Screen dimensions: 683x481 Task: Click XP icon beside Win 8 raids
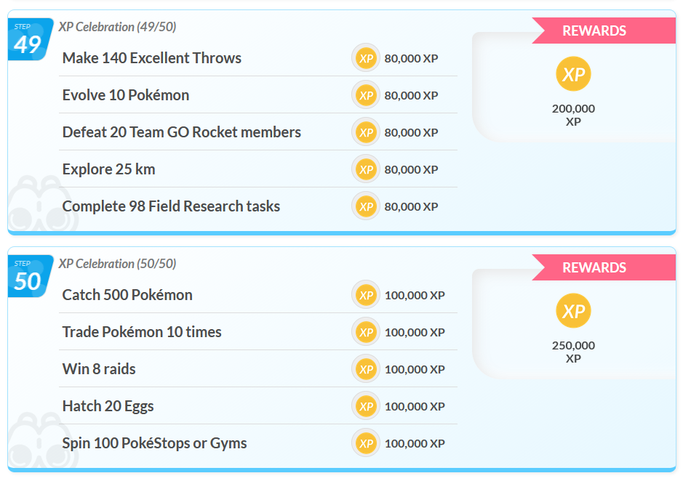366,369
